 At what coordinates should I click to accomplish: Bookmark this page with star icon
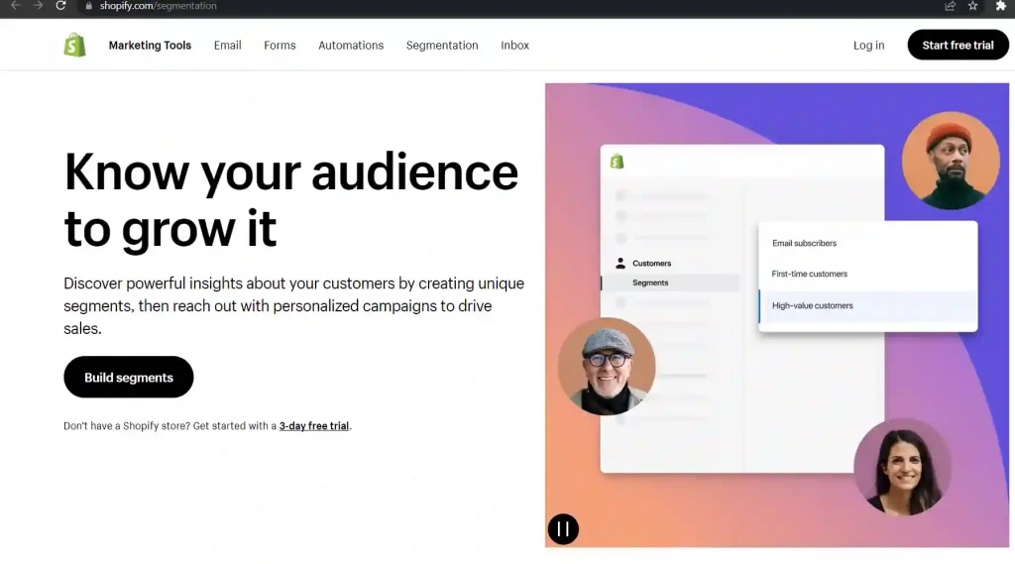pos(972,6)
